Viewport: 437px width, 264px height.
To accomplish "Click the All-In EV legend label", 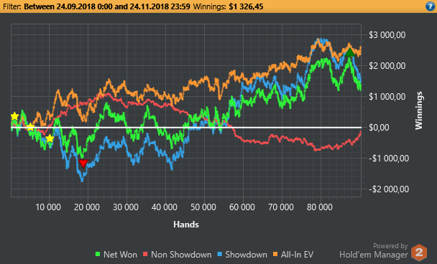I will coord(297,255).
